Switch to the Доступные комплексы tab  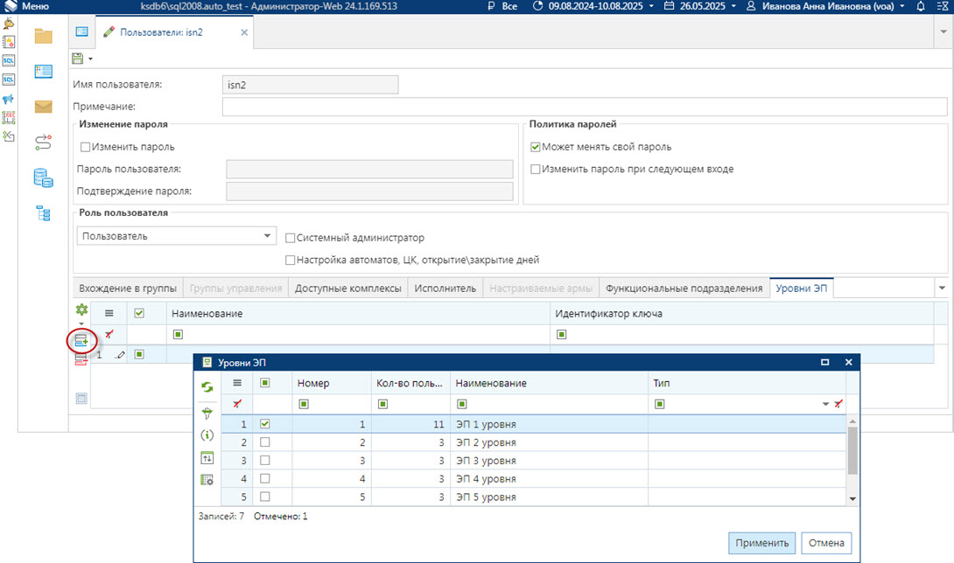click(x=348, y=288)
